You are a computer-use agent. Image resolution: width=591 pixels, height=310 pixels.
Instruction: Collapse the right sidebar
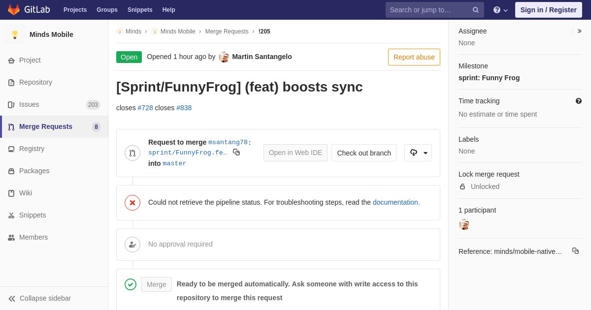coord(579,31)
